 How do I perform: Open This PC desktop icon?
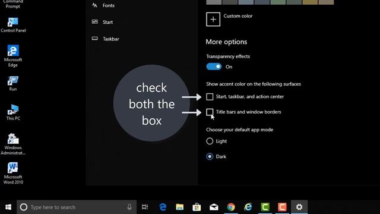(x=13, y=112)
